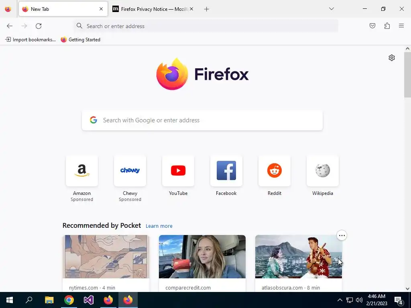Click the Firefox logo on new tab page

click(202, 74)
